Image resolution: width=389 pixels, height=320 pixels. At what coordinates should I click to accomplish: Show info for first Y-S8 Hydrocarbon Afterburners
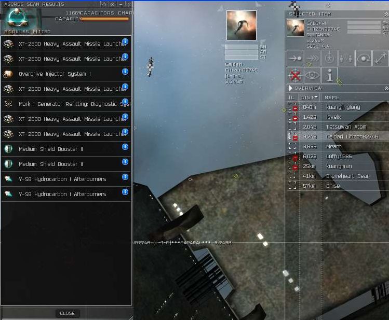(125, 177)
